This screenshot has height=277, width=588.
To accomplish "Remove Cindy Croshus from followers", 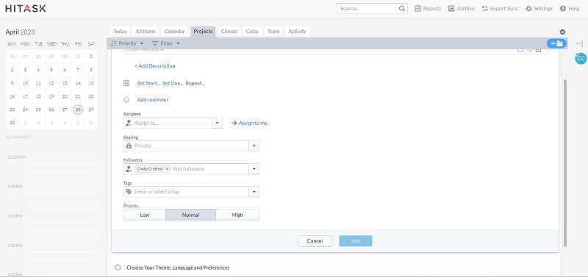I will tap(168, 169).
